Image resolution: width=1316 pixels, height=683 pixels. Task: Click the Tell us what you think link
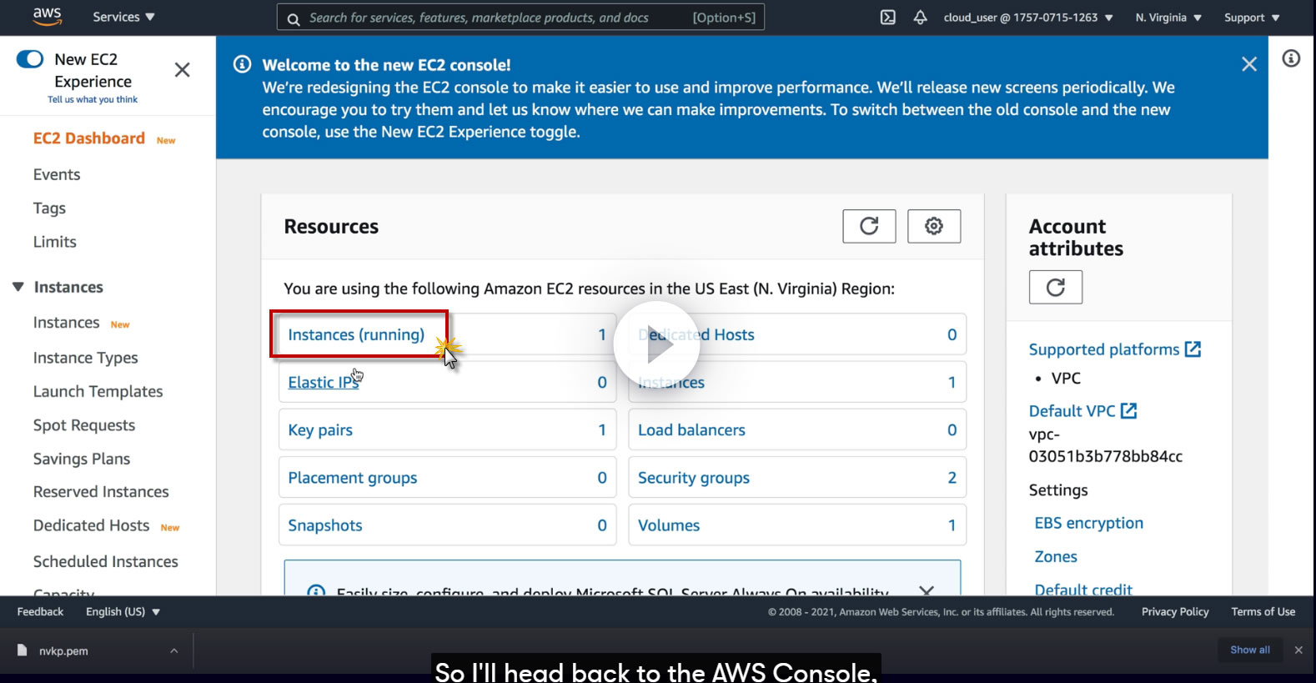pos(93,99)
